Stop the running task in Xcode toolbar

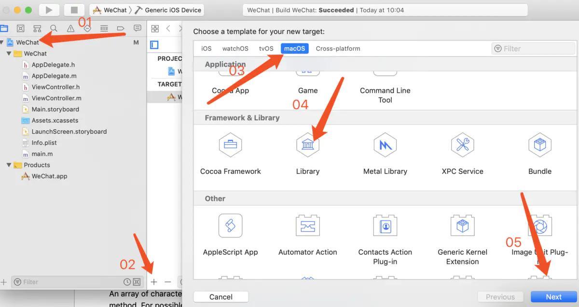[x=74, y=10]
